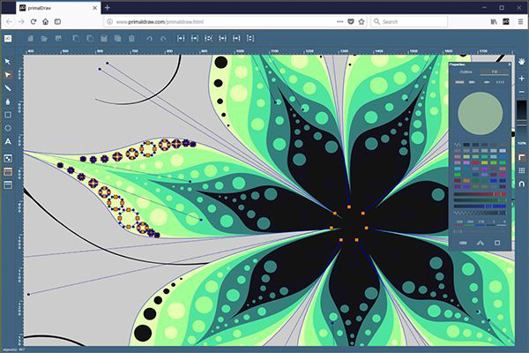Click the second align icon in toolbar

pos(195,39)
